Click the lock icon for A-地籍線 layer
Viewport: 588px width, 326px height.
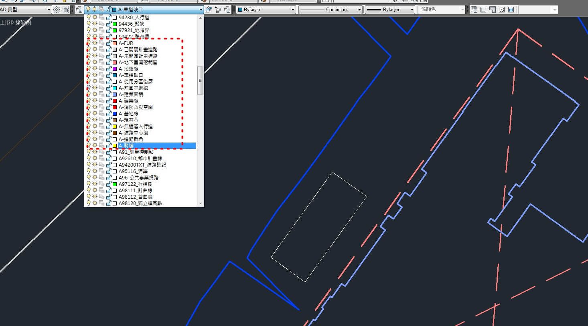click(x=109, y=68)
